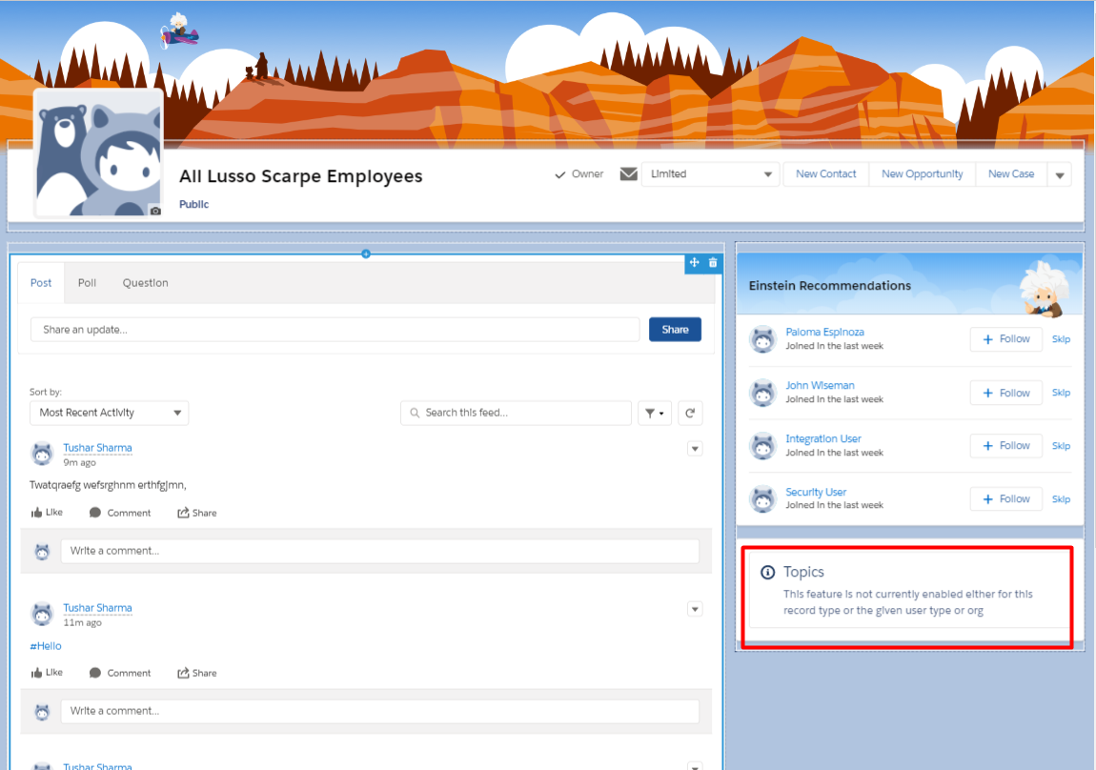Click the add component plus circle above the feed
Screen dimensions: 1096x770
point(366,253)
